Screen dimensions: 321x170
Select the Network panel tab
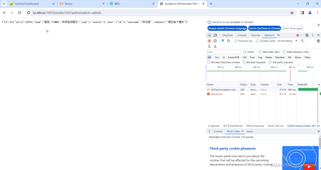[269, 35]
